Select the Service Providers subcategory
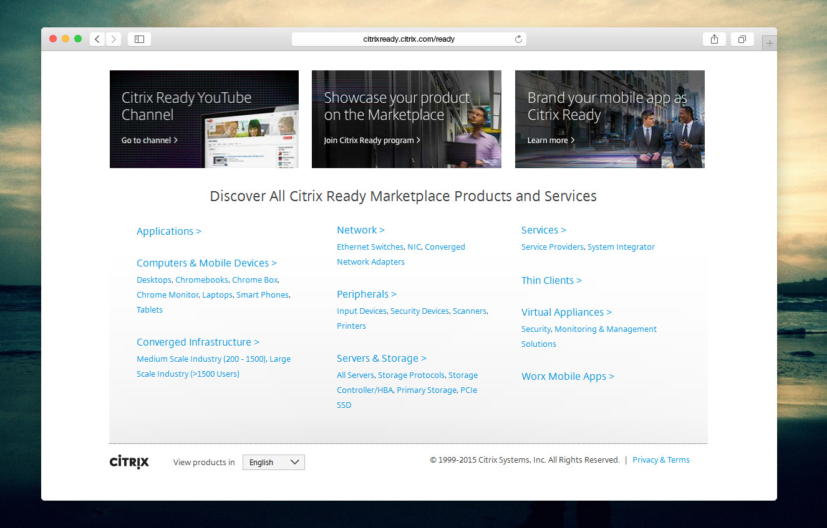This screenshot has height=528, width=827. 553,247
